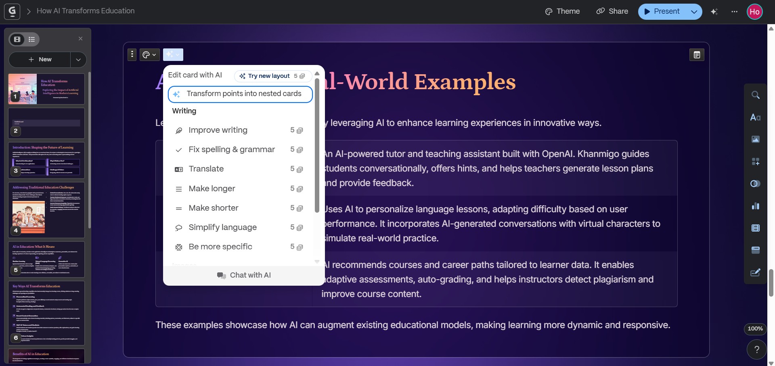Click the 100% zoom indicator

(755, 328)
